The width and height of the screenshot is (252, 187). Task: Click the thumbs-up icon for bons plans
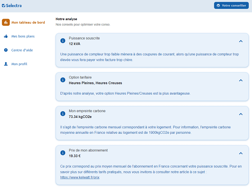pos(6,36)
